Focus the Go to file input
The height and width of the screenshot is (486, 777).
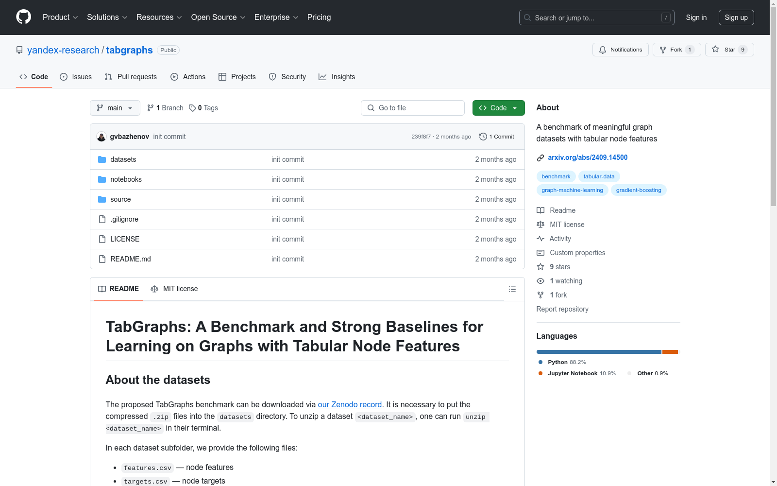tap(413, 108)
